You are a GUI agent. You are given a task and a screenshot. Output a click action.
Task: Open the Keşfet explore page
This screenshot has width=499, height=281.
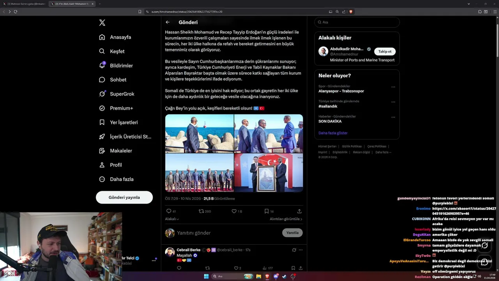click(112, 51)
